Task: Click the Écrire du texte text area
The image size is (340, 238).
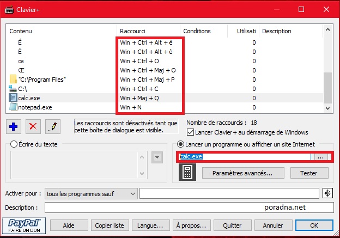Action: point(79,165)
